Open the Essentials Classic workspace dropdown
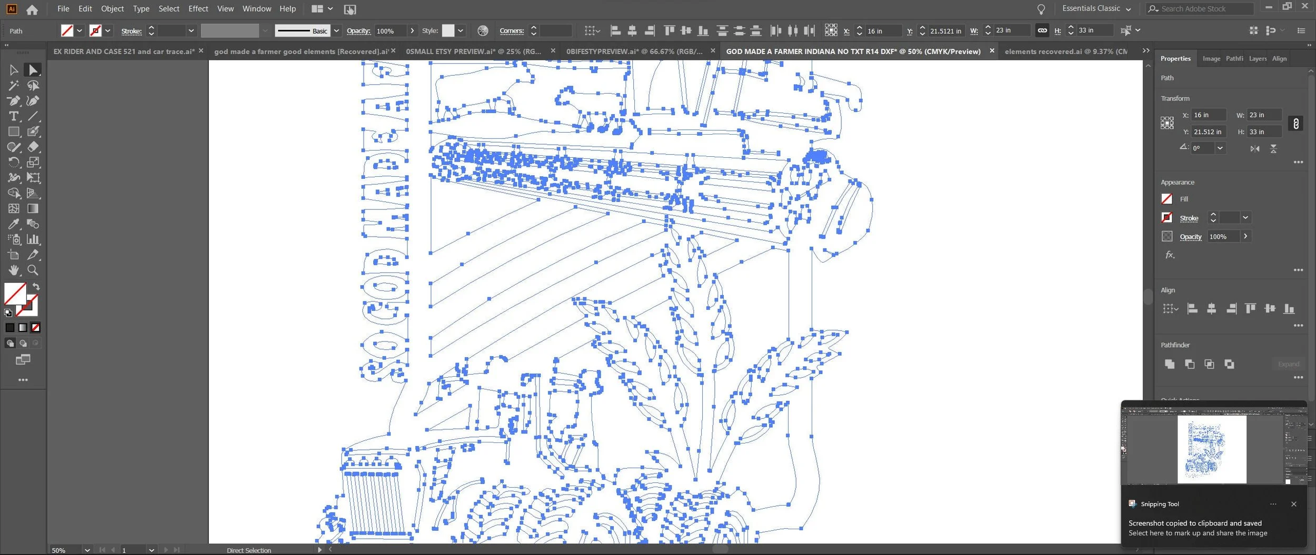 coord(1096,8)
